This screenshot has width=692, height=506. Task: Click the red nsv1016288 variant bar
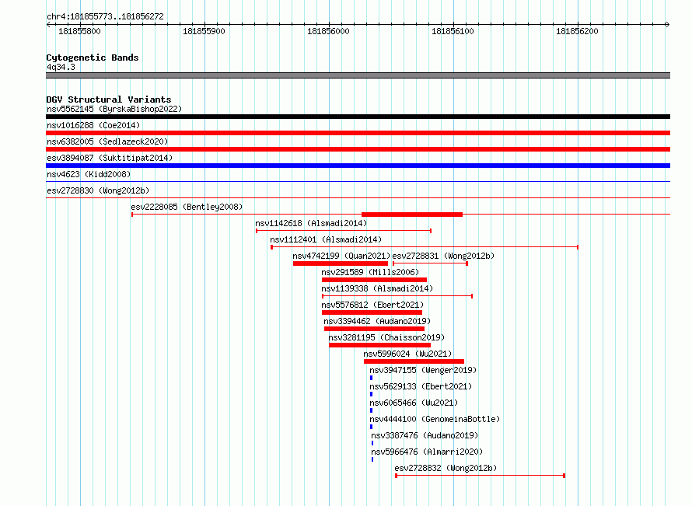point(358,133)
